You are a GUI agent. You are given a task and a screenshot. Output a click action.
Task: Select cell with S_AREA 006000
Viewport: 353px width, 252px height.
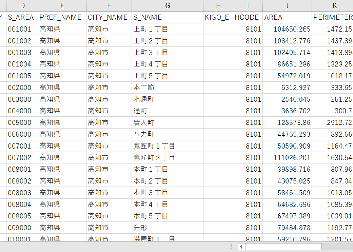coord(22,134)
